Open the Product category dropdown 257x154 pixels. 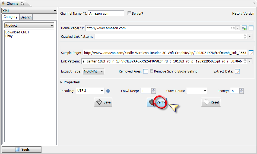click(x=29, y=26)
